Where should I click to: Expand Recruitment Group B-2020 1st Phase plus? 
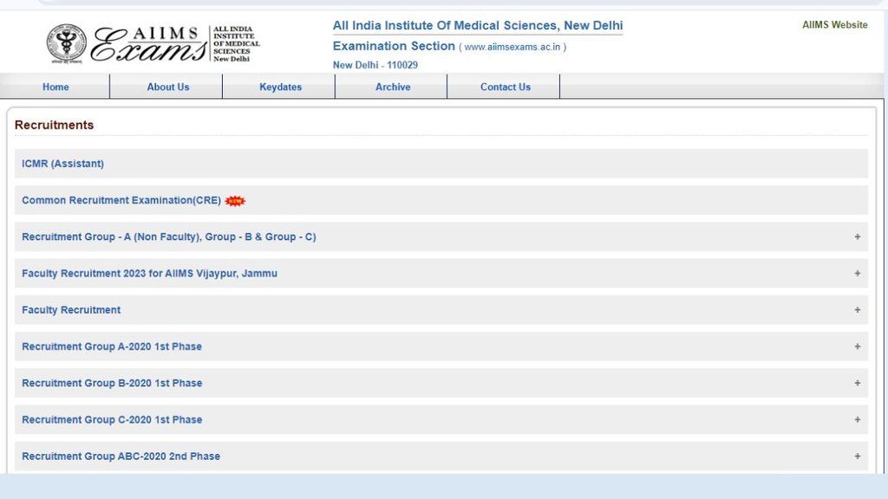[857, 383]
